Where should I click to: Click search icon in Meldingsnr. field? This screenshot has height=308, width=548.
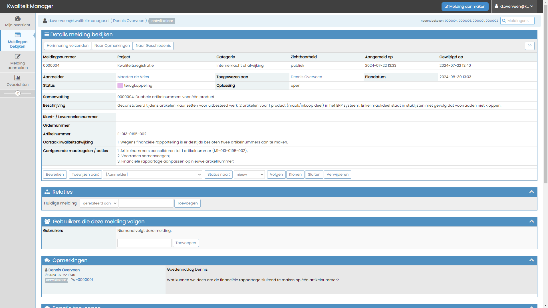pos(504,21)
